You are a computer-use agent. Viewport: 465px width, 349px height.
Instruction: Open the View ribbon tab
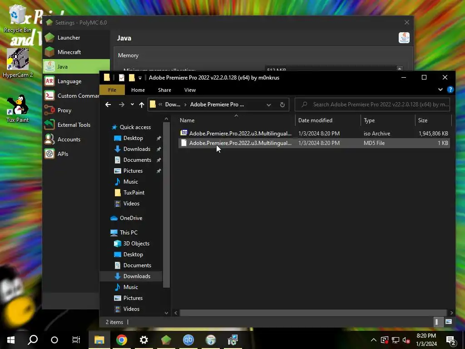click(x=190, y=90)
